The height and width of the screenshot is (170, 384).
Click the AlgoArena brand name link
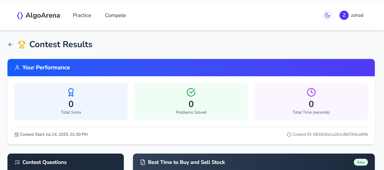click(43, 15)
